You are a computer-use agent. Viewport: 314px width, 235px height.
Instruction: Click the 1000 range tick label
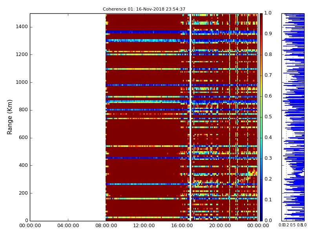click(22, 82)
